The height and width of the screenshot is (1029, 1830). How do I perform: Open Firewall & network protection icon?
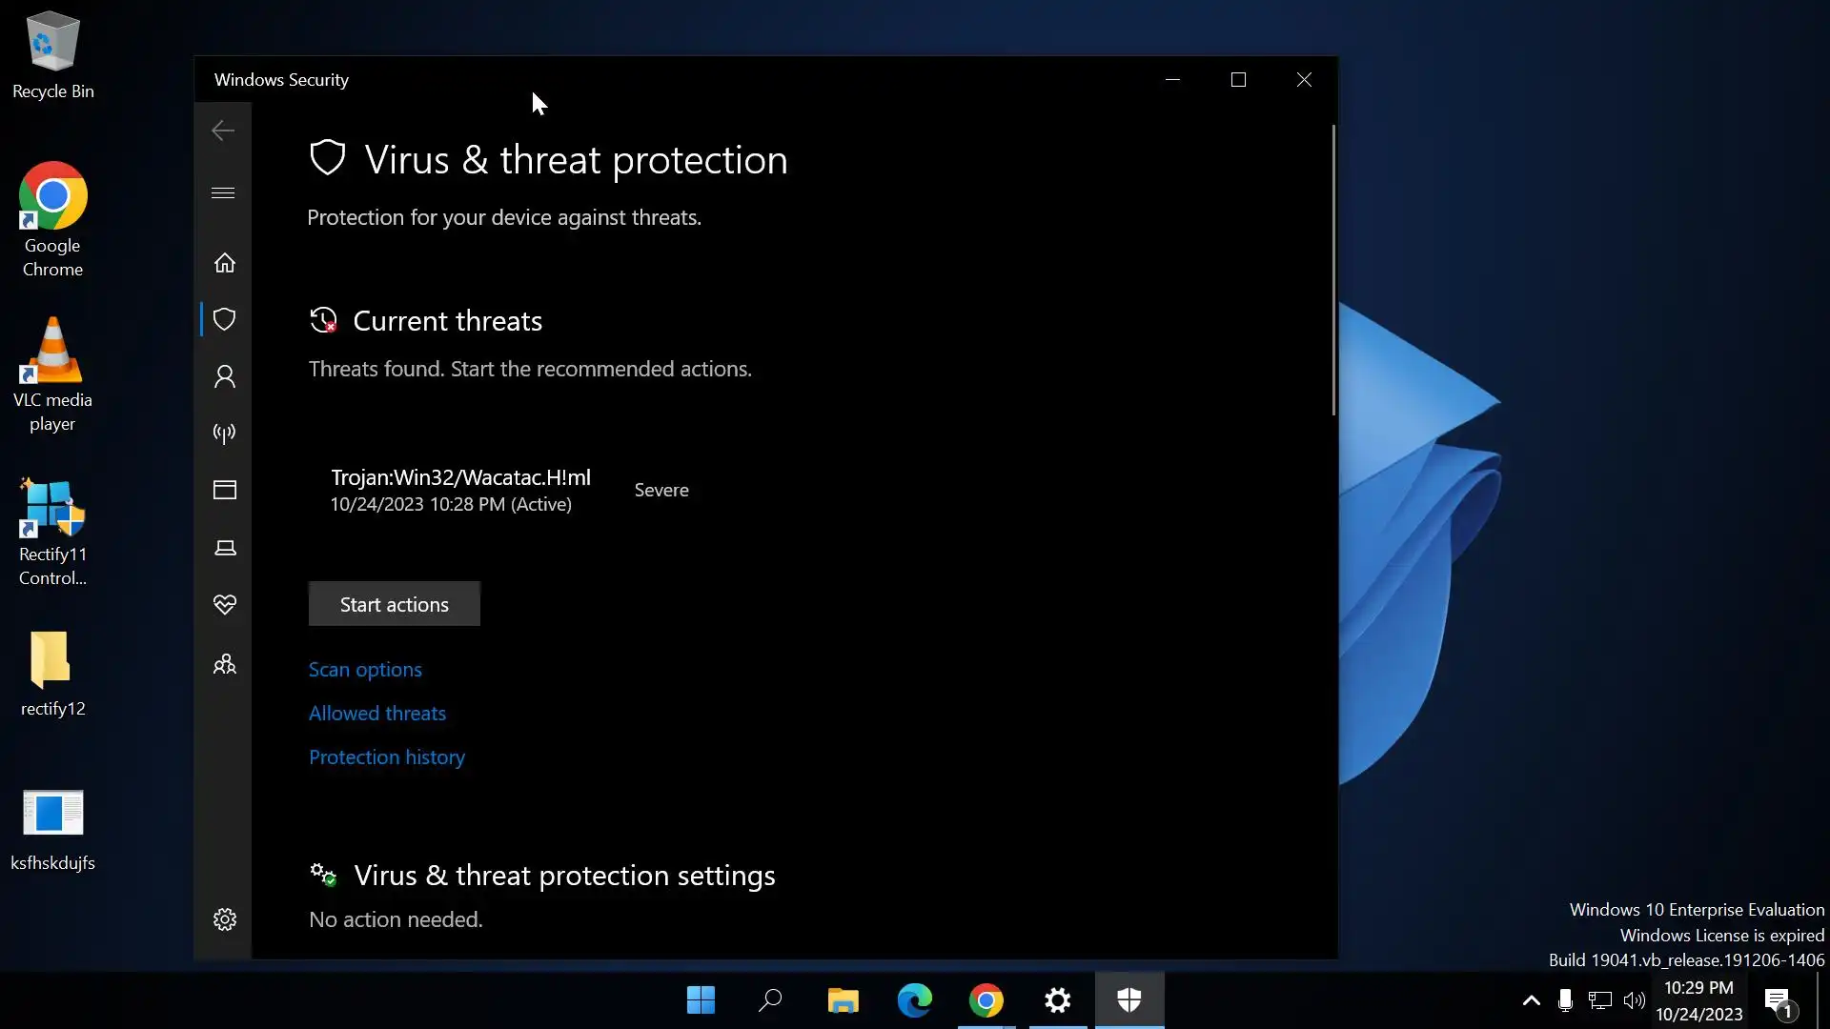point(225,434)
